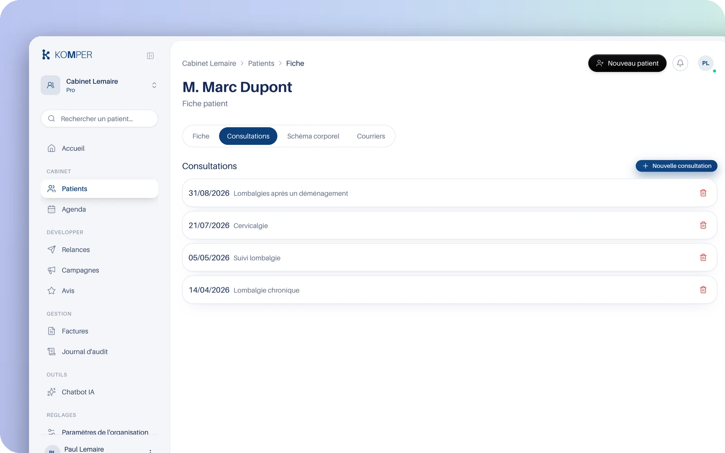Focus the Rechercher un patient field
Screen dimensions: 725x453
coord(99,119)
